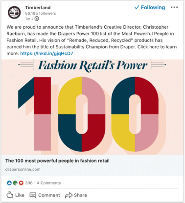Click the blue thumbs-up reaction icon
This screenshot has height=203, width=185.
[9, 183]
